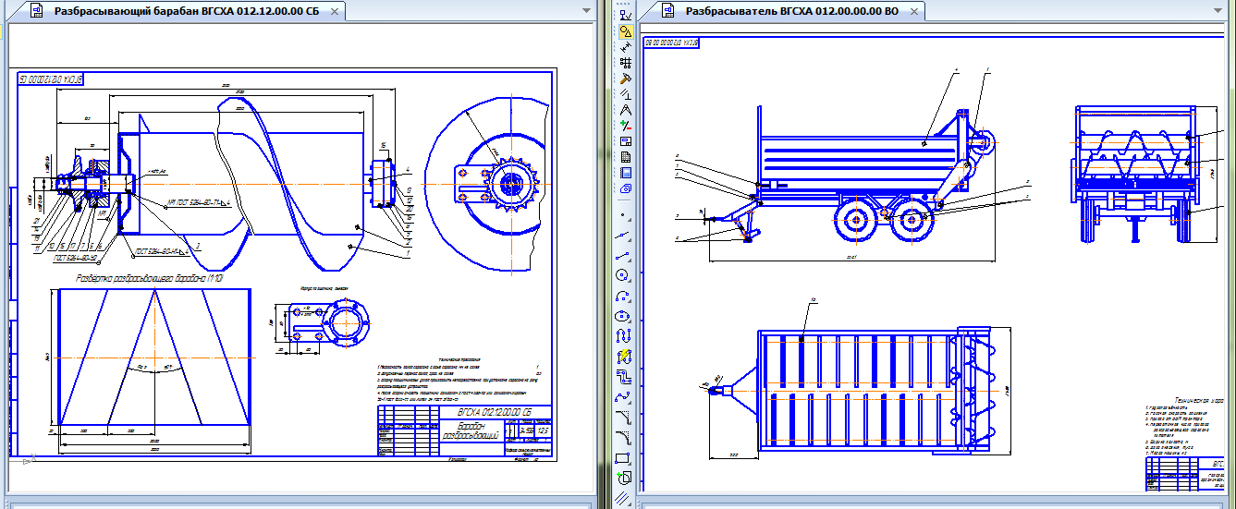
Task: Switch to Разбрасывающий барабан ВГСХА 012.12.00.00 СБ tab
Action: click(185, 12)
